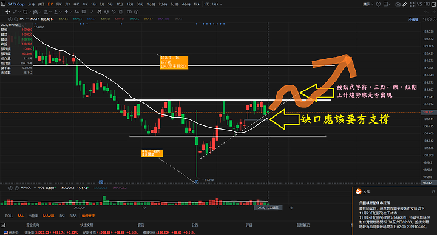Image resolution: width=437 pixels, height=235 pixels.
Task: Select the 1小時 timeframe tab
Action: (151, 4)
